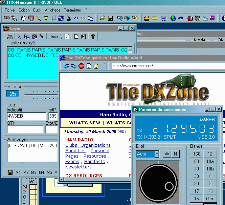Click the Indicatif field containing 4W6EB

click(x=26, y=116)
